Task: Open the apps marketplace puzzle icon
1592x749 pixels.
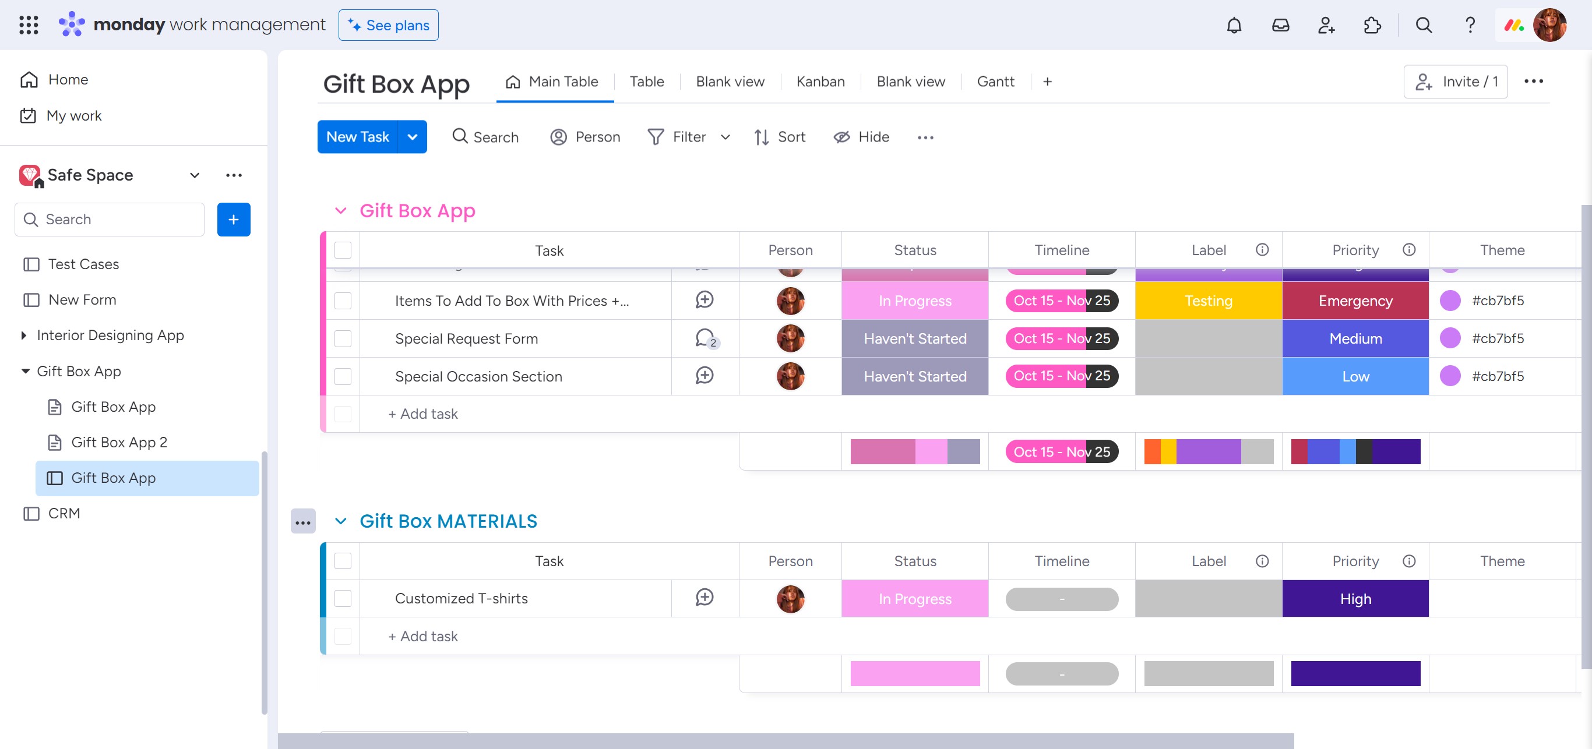Action: tap(1372, 25)
